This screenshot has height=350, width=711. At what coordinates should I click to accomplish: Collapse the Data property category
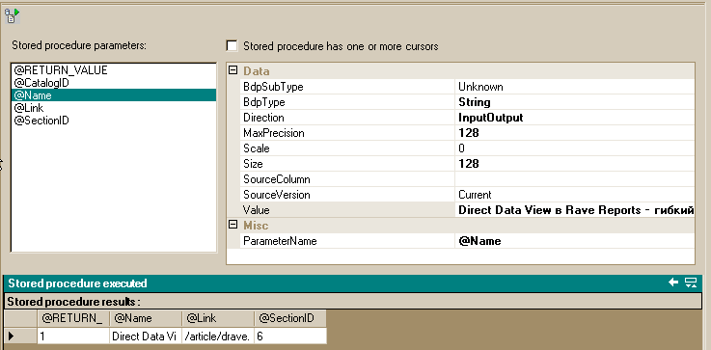233,70
